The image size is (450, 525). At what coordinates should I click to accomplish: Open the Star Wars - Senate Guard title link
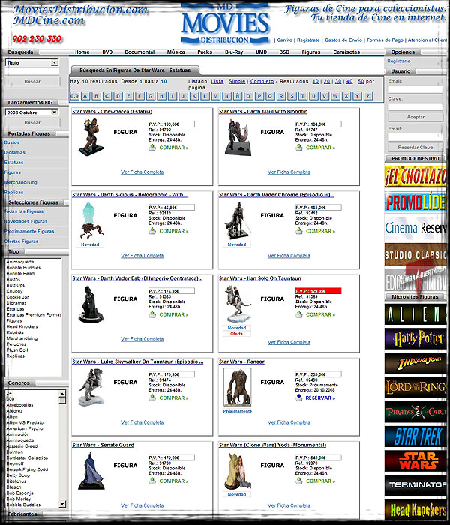pyautogui.click(x=103, y=445)
